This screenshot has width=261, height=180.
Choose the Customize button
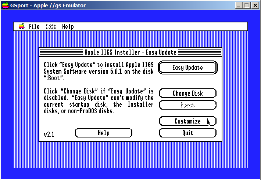[x=187, y=121]
